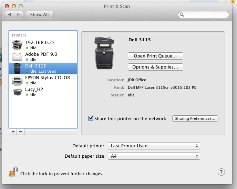Select the Lucy_HP printer icon
Screen dimensions: 237x189
coord(17,92)
